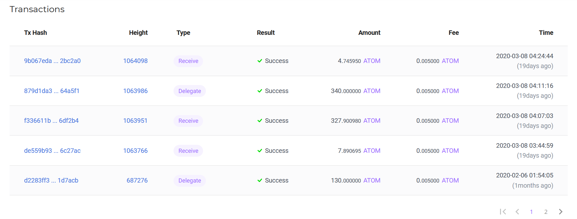Viewport: 577px width, 219px height.
Task: Go to next transactions page
Action: 561,212
